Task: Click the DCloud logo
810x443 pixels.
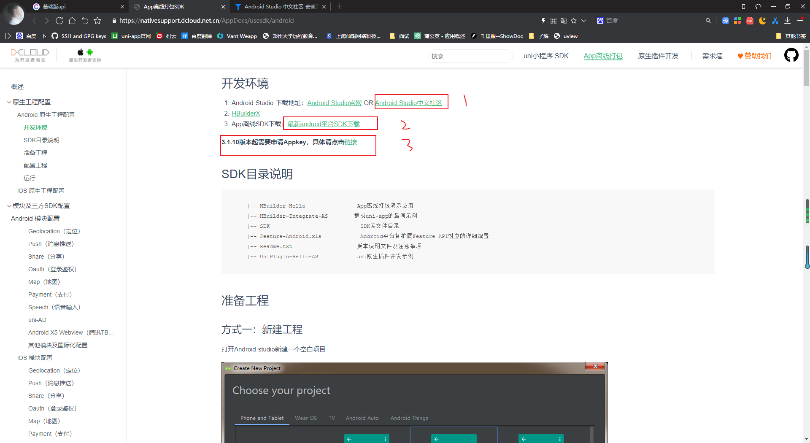Action: 30,55
